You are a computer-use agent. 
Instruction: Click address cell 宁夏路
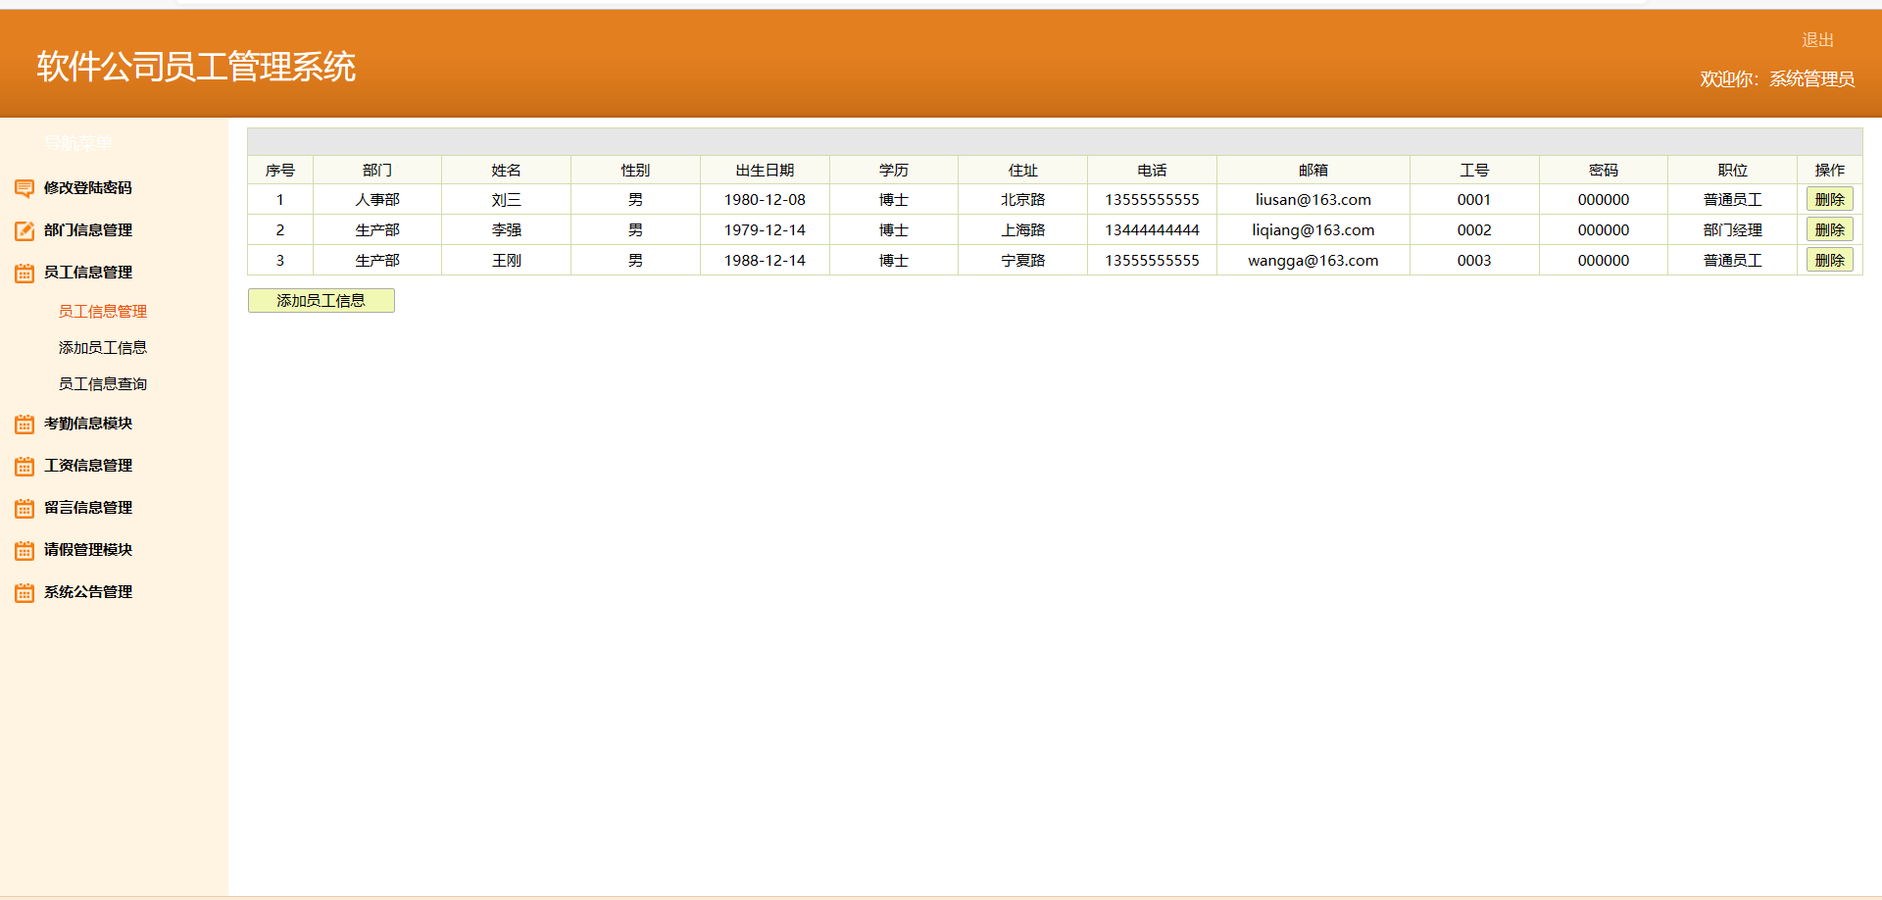coord(1022,260)
